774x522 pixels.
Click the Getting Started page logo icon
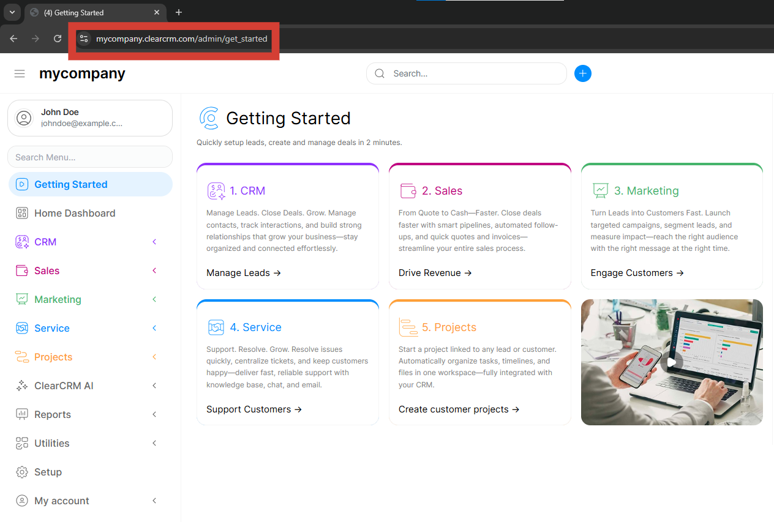click(x=209, y=118)
